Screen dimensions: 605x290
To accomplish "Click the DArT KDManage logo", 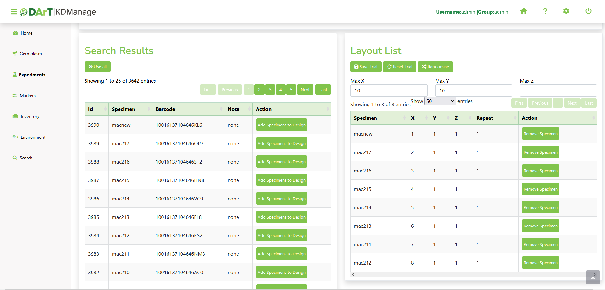I will click(58, 12).
